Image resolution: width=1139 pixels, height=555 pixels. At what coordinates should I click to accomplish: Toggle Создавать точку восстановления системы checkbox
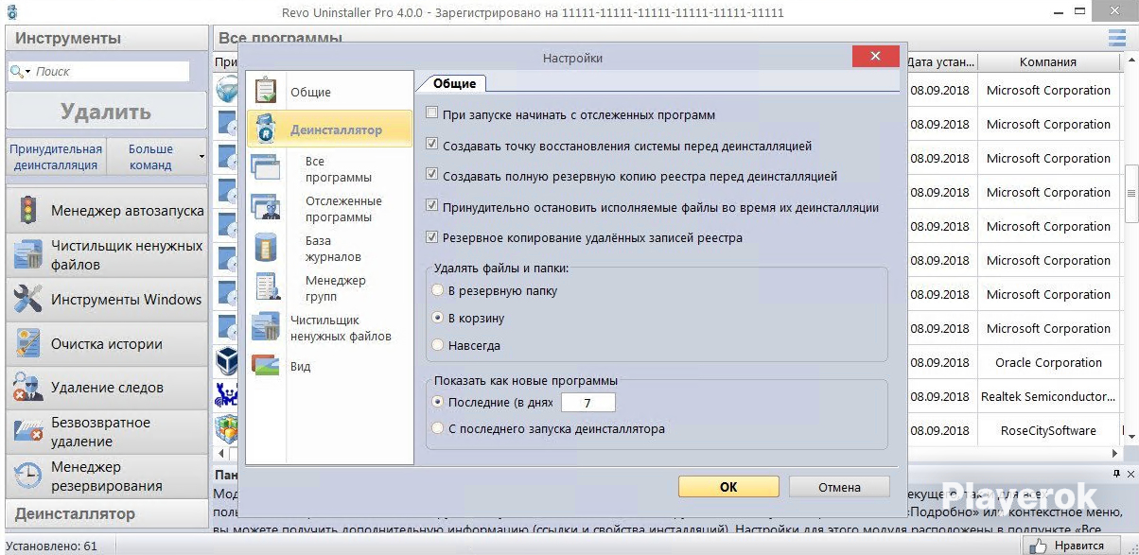432,146
